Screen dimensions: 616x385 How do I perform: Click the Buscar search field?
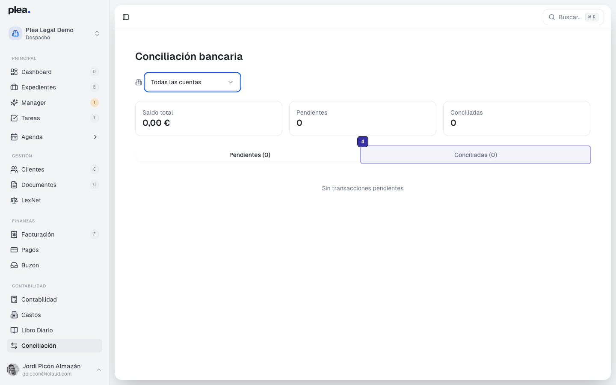click(573, 17)
